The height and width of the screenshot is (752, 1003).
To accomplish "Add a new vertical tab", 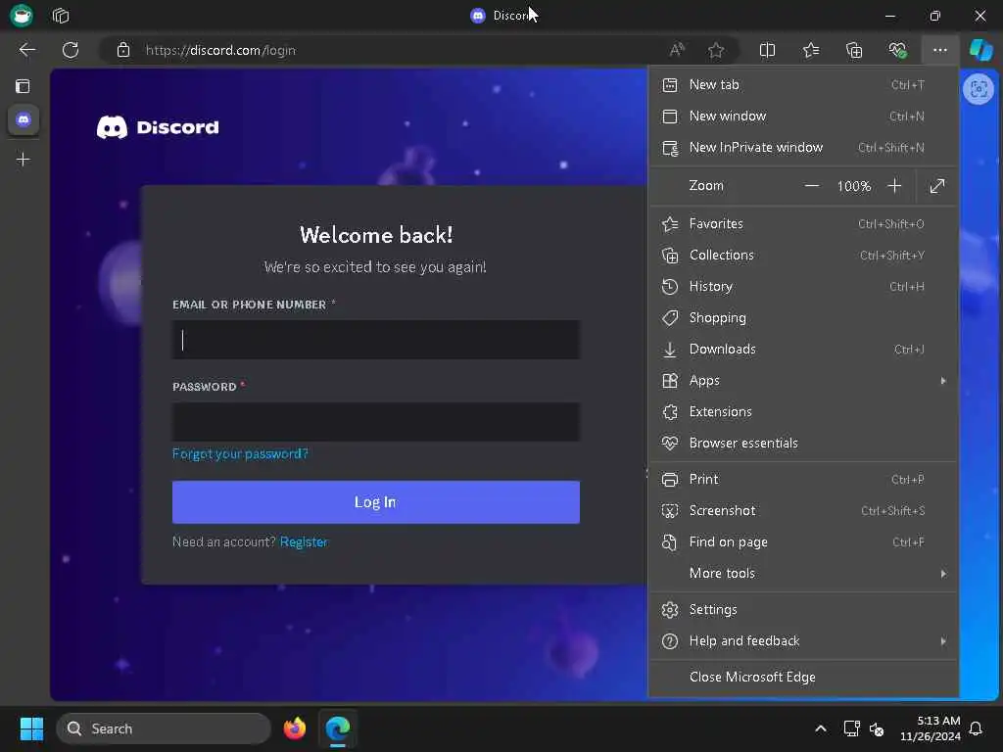I will click(24, 160).
